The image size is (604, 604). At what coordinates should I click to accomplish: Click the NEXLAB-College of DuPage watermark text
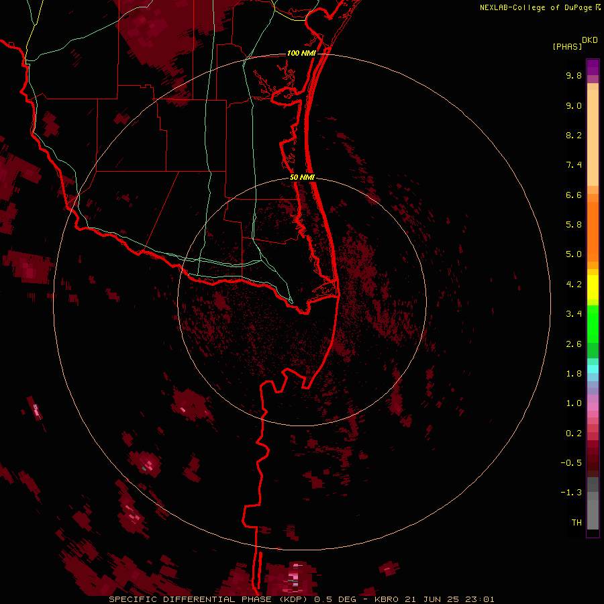point(536,7)
